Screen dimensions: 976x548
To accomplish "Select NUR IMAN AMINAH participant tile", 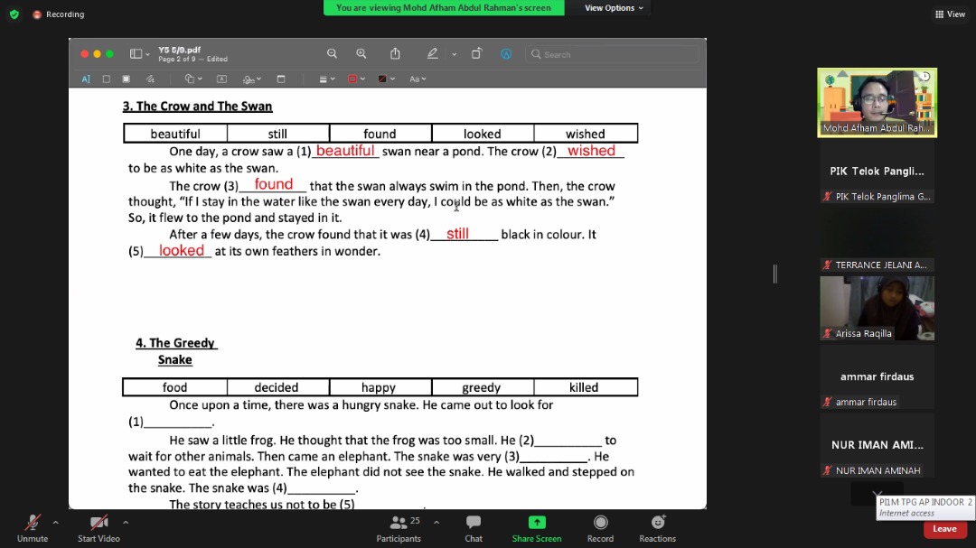I will coord(877,445).
